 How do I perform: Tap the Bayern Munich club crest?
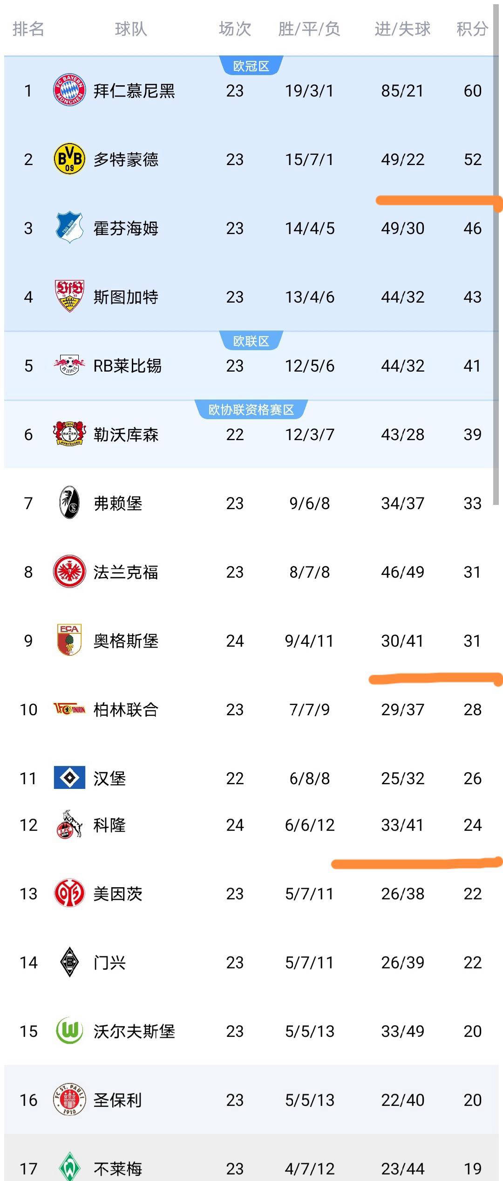69,90
